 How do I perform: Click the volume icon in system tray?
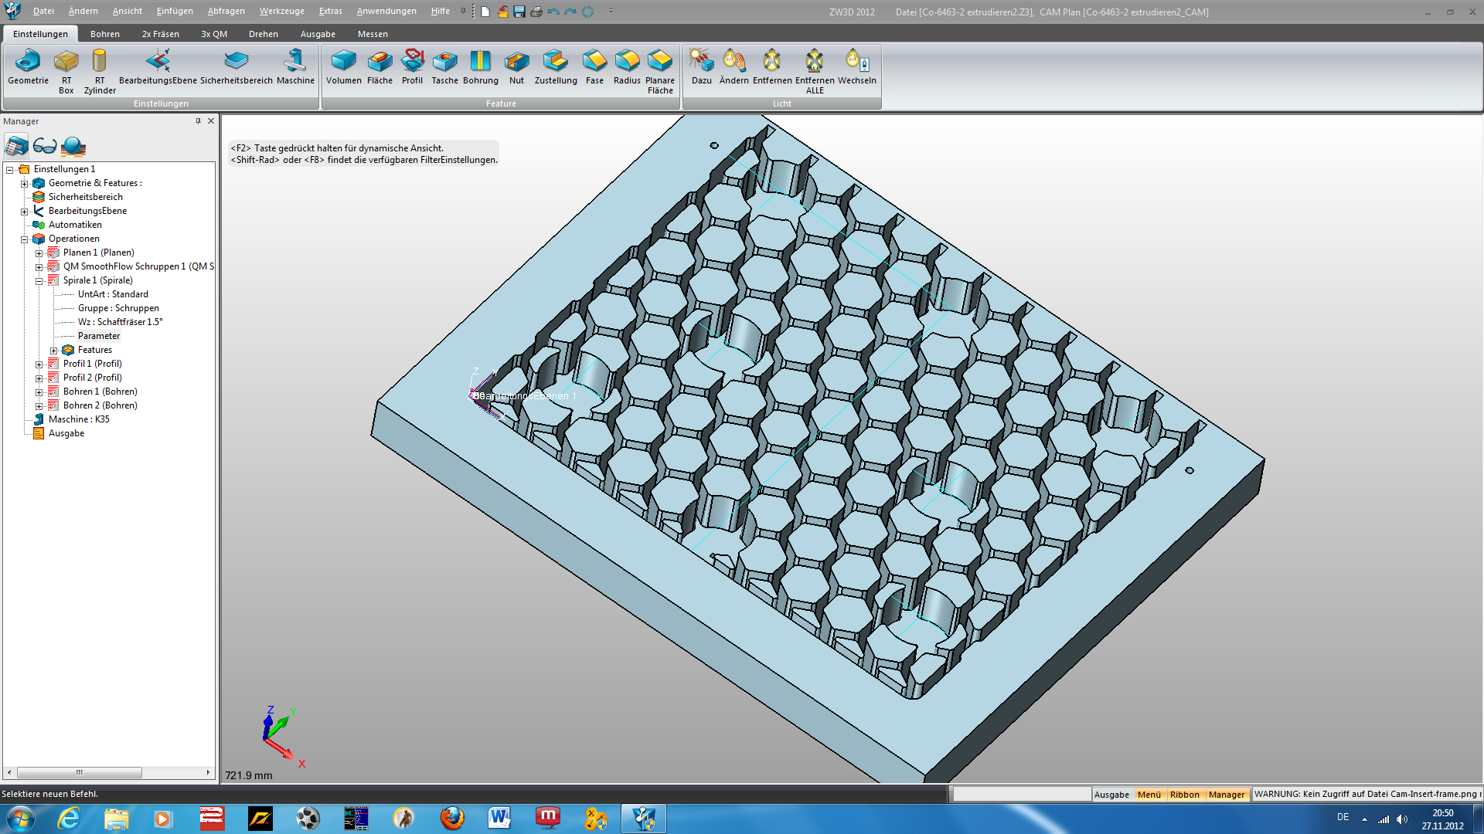(x=1401, y=819)
